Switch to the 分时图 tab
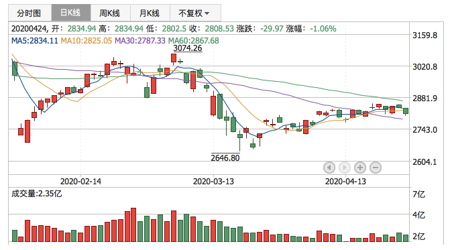Screen dimensions: 450x250 (30, 13)
